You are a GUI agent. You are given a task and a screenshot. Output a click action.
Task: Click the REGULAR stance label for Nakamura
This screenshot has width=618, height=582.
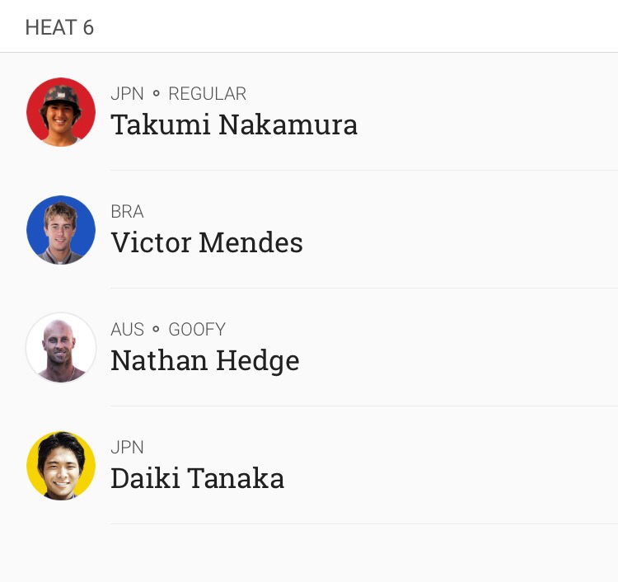[208, 94]
